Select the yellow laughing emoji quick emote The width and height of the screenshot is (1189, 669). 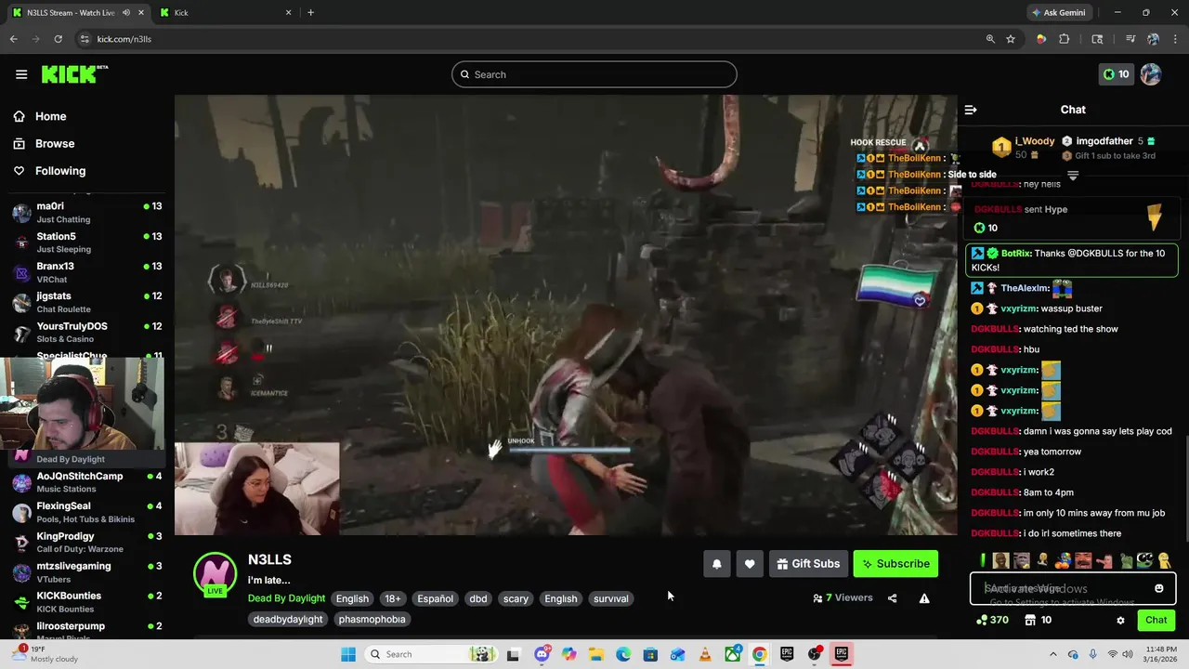click(1164, 560)
